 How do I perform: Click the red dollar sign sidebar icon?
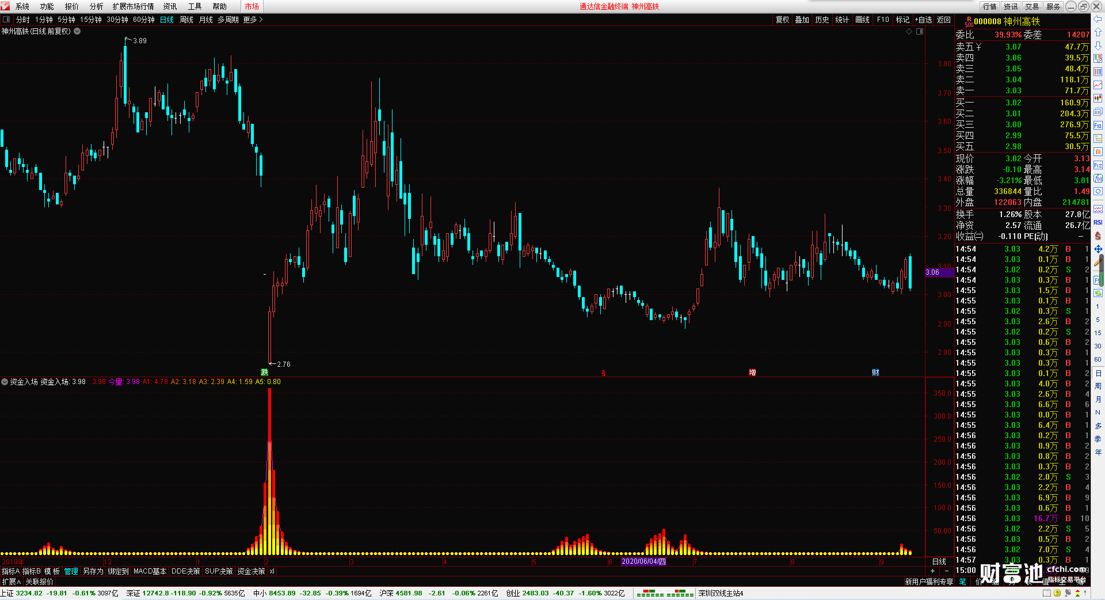(1098, 236)
